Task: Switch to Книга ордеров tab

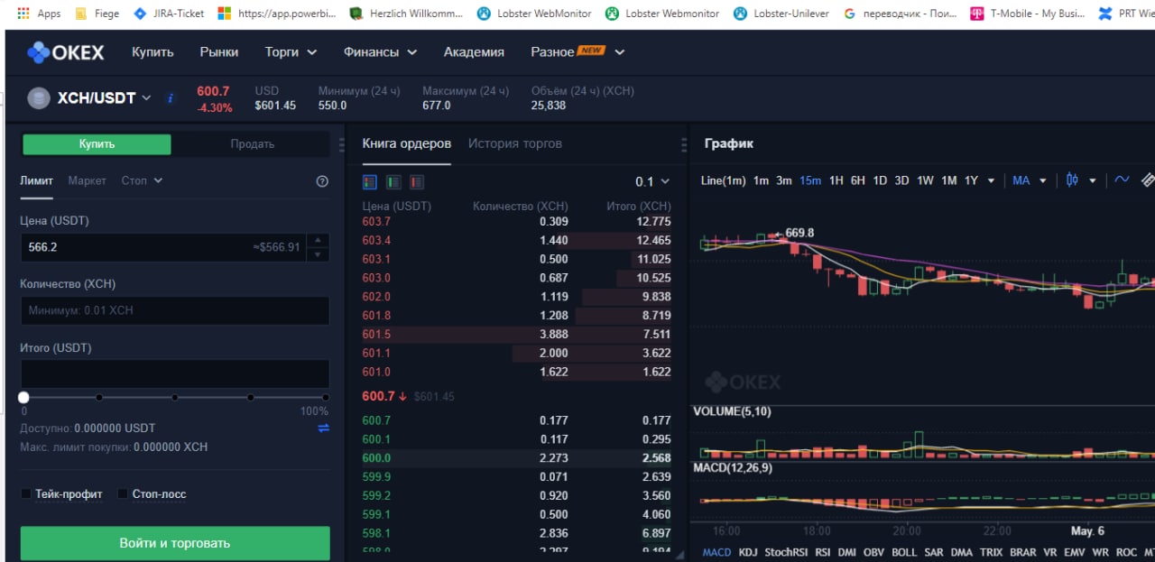Action: [x=407, y=143]
